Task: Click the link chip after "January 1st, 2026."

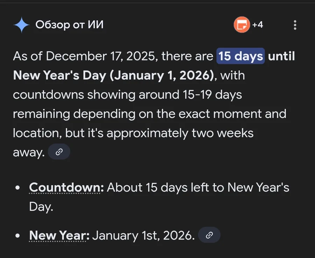Action: (209, 235)
